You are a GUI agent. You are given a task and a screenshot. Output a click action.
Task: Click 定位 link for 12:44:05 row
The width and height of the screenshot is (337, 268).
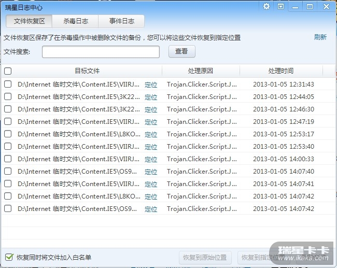click(151, 97)
